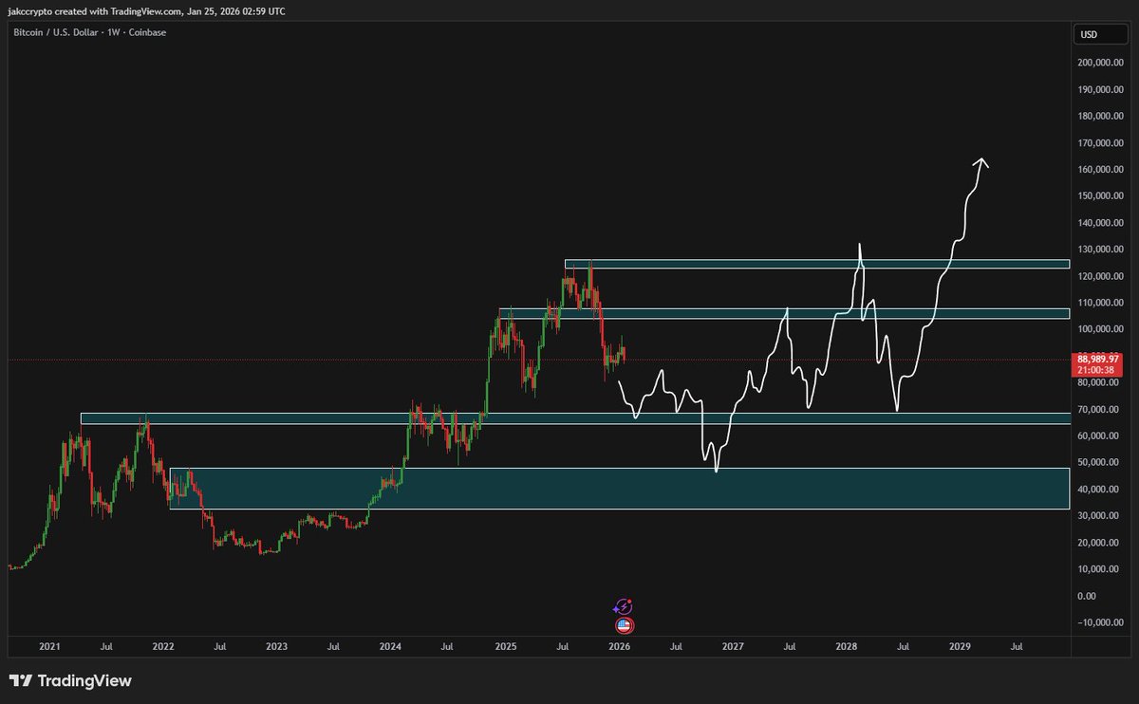Click the 2023 year label on time axis

276,646
